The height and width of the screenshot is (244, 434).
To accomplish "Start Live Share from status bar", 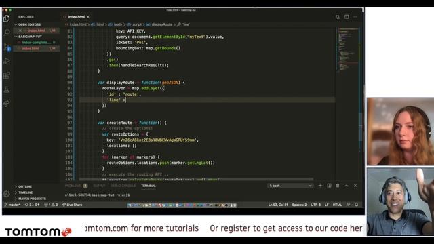I will 73,205.
